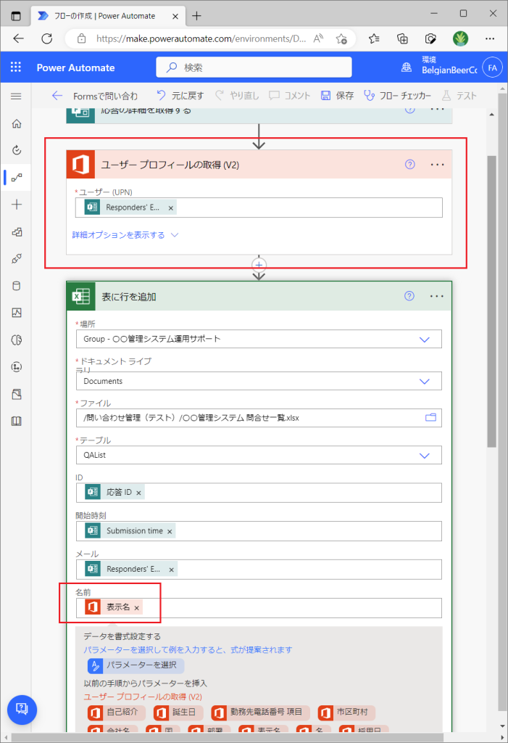Open Process advisor icon in sidebar
508x743 pixels.
click(x=17, y=366)
